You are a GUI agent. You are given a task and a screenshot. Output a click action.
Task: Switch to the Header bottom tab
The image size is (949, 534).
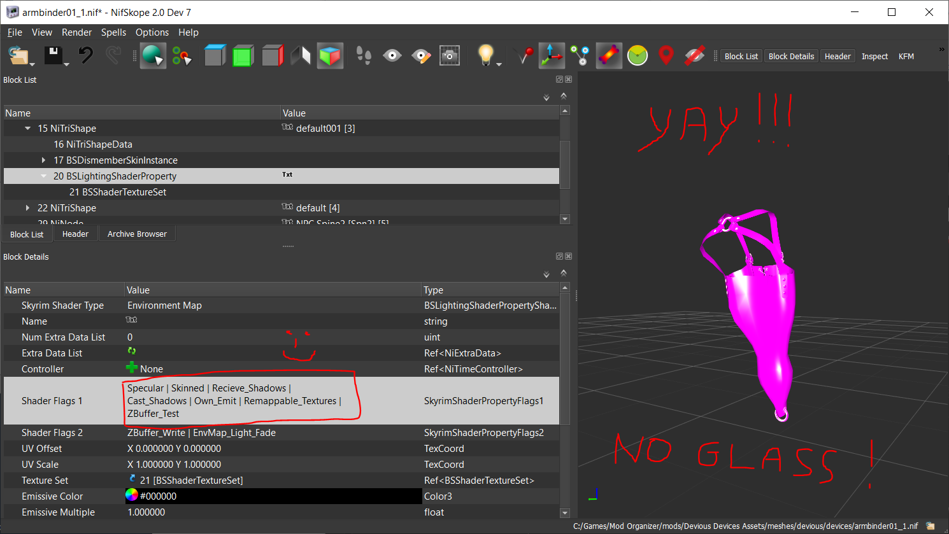[75, 234]
